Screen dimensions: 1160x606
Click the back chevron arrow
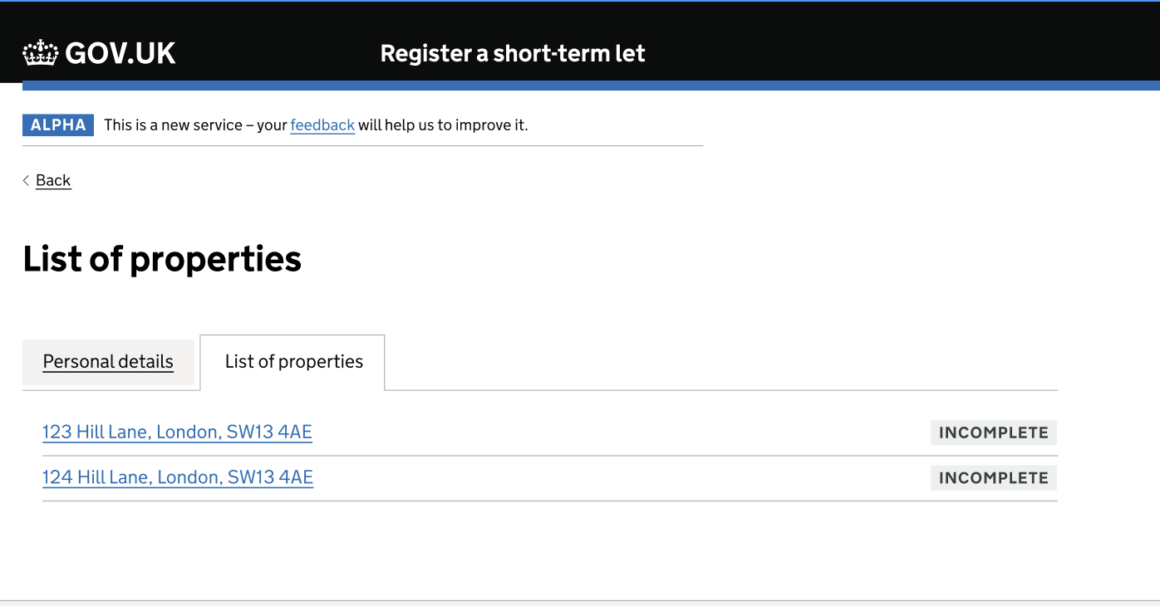[x=26, y=180]
